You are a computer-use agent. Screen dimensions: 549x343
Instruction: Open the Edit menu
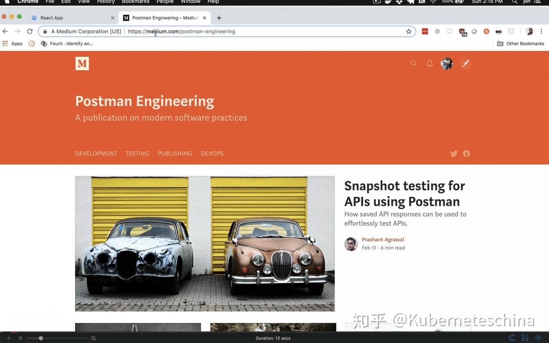tap(66, 2)
